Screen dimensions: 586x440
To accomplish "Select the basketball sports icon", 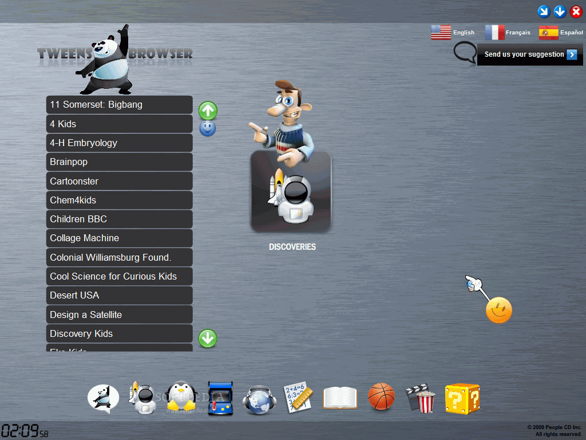I will [x=381, y=396].
